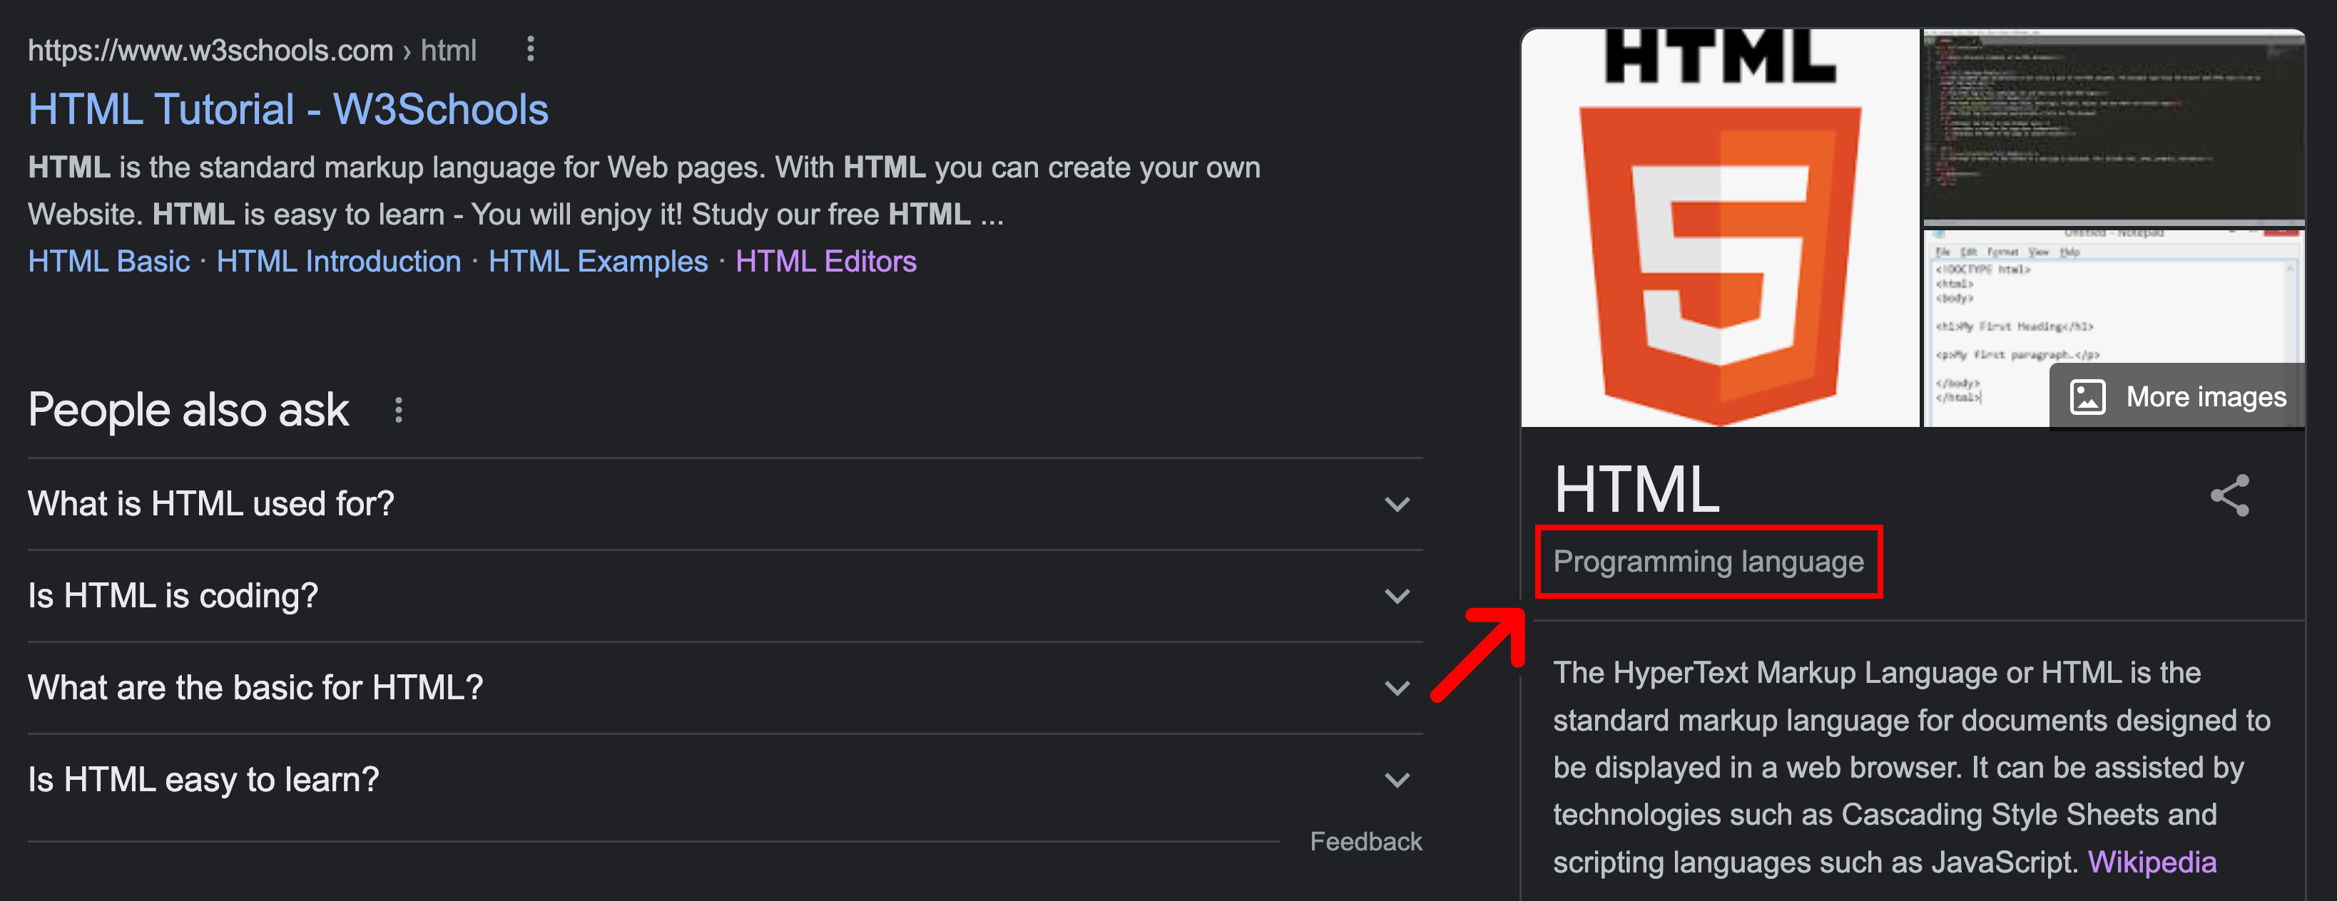Expand the 'Is HTML is coding?' chevron

pyautogui.click(x=1397, y=597)
